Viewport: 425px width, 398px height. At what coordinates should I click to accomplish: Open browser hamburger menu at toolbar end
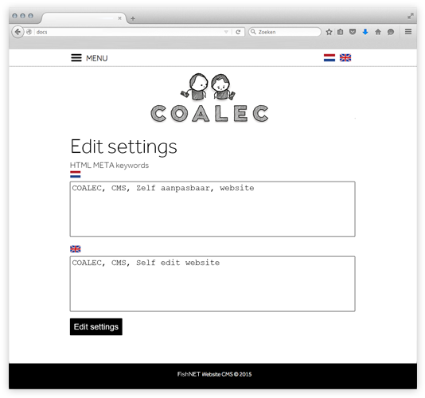(x=408, y=32)
